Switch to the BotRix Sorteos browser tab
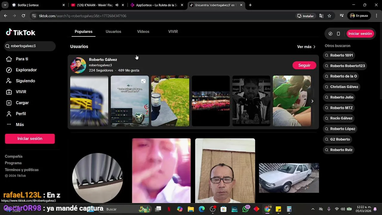382x215 pixels. (x=38, y=5)
